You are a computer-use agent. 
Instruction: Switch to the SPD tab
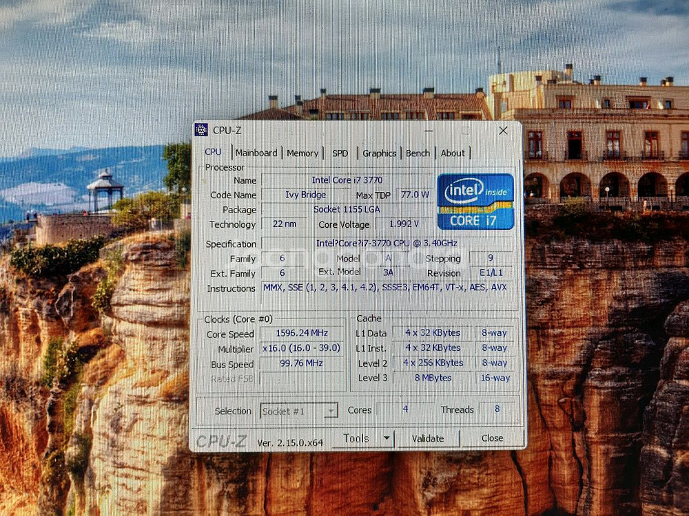tap(340, 153)
